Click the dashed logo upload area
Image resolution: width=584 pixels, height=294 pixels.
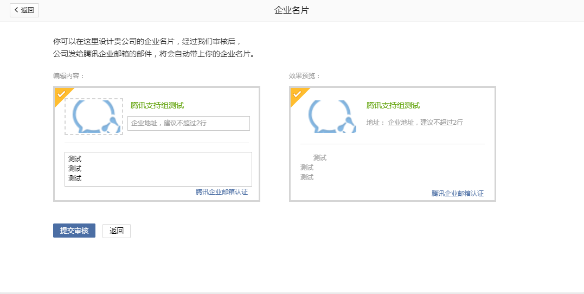click(94, 117)
